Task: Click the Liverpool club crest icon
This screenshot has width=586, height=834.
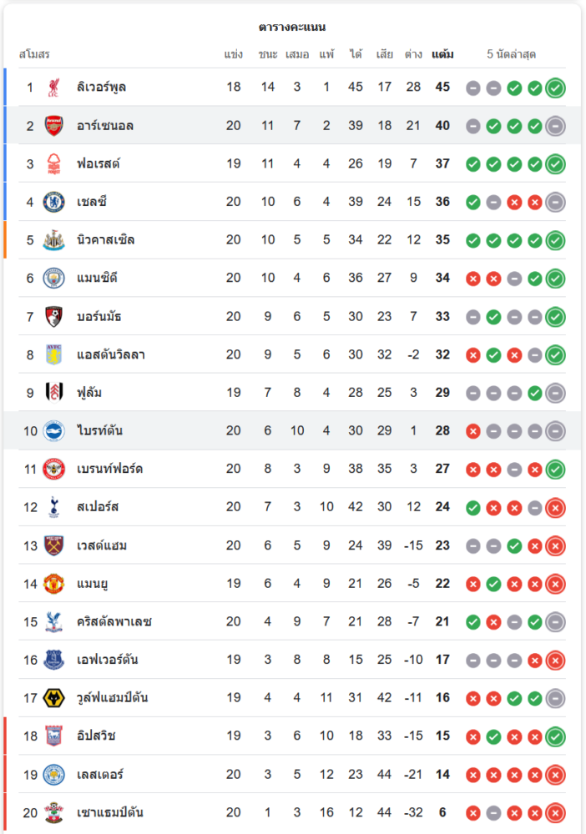Action: 54,88
